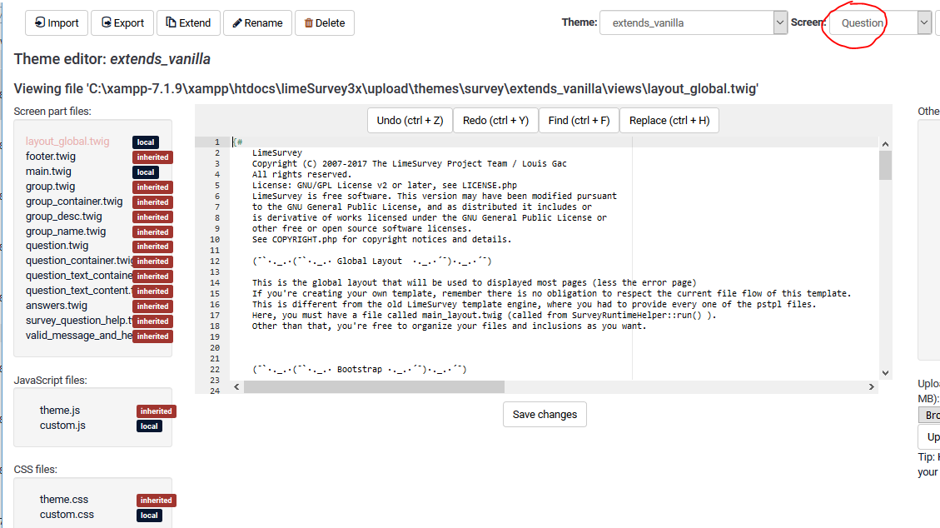Open custom.css file
Viewport: 940px width, 528px height.
(67, 514)
